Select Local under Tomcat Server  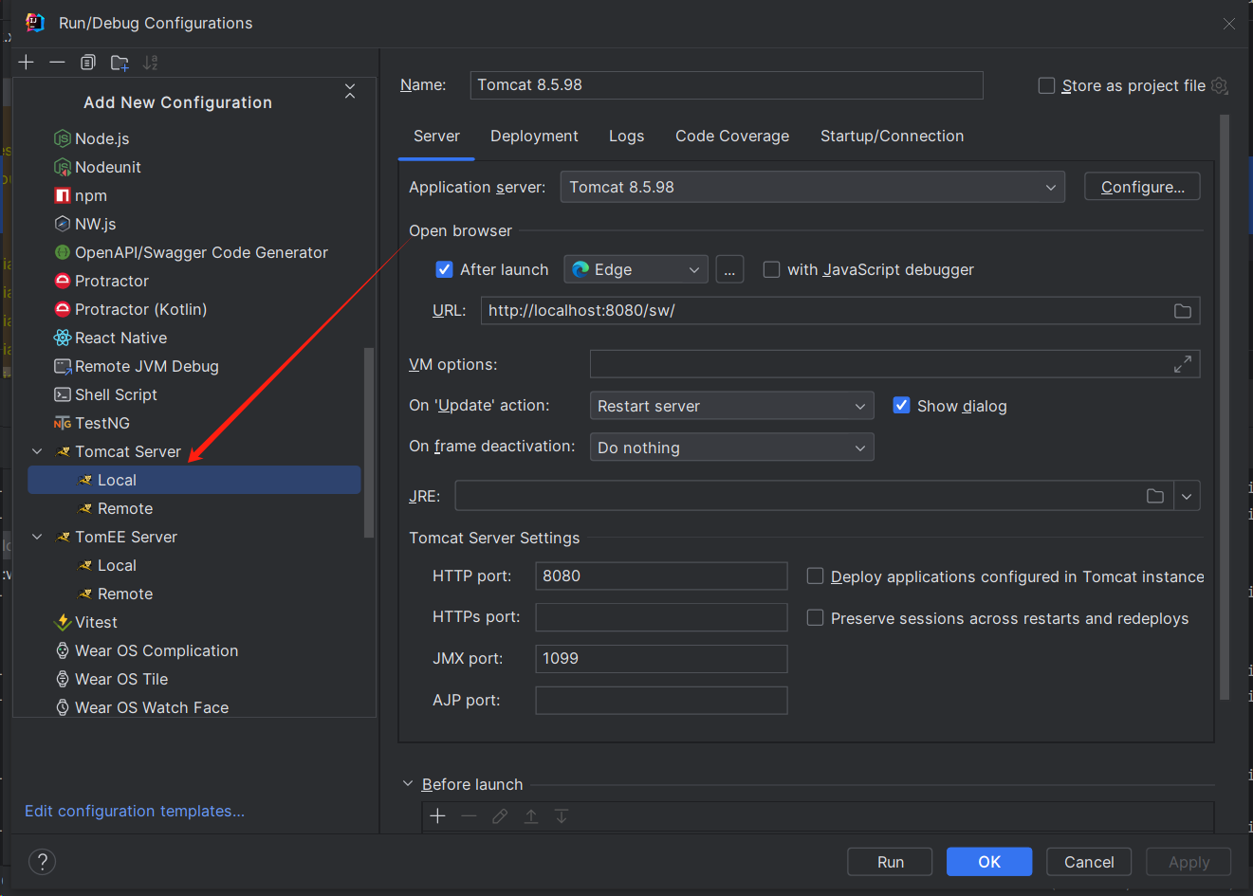[194, 480]
